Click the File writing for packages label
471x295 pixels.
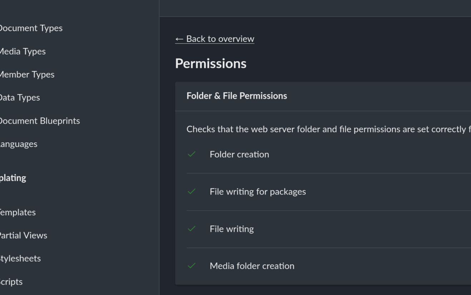coord(258,191)
